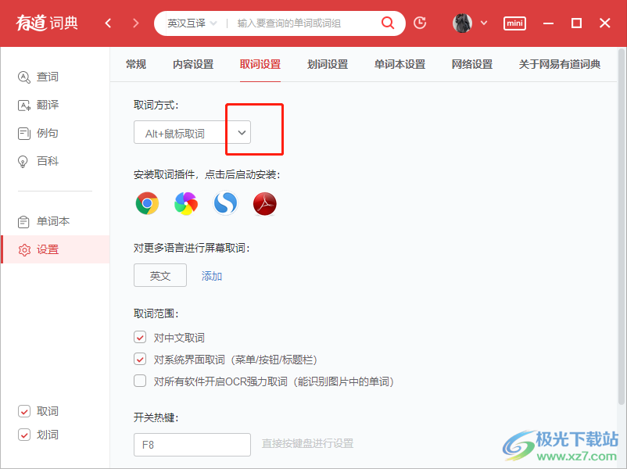Click the F8 hotkey input field
The image size is (627, 469).
(x=192, y=444)
